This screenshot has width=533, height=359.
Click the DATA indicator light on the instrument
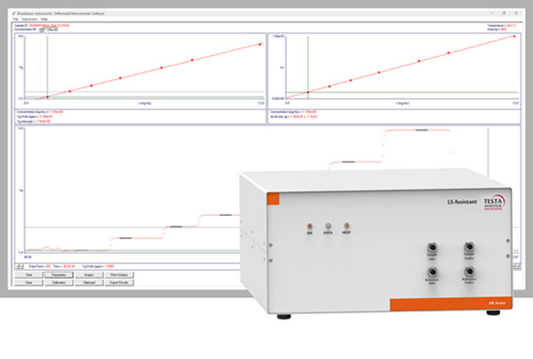(x=328, y=225)
